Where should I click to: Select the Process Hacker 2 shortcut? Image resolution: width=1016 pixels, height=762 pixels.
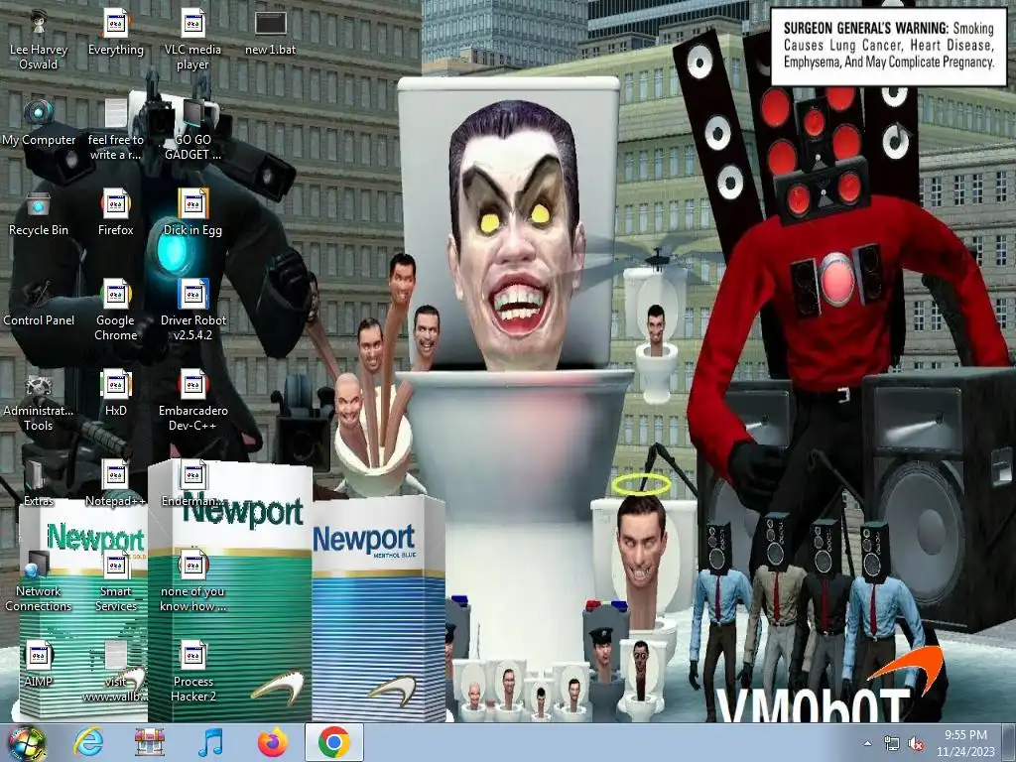coord(192,672)
